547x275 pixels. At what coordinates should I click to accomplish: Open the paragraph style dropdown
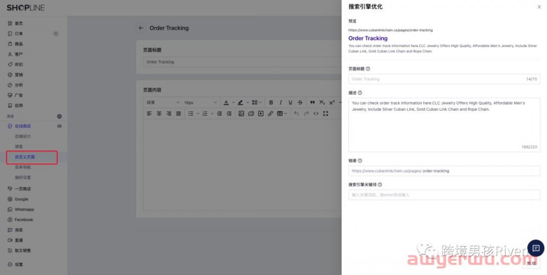point(162,102)
